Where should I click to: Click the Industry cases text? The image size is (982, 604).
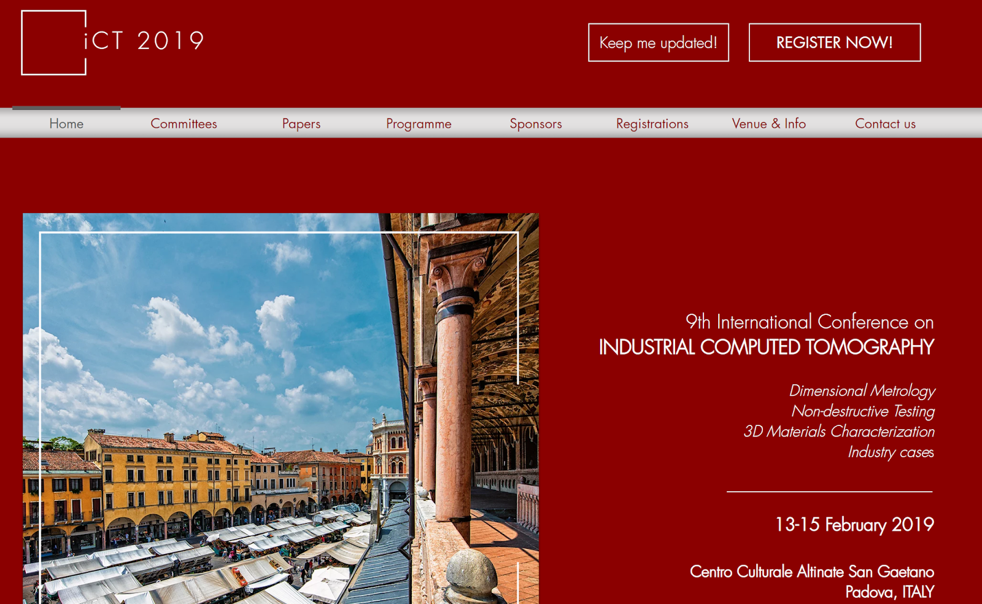click(x=891, y=452)
